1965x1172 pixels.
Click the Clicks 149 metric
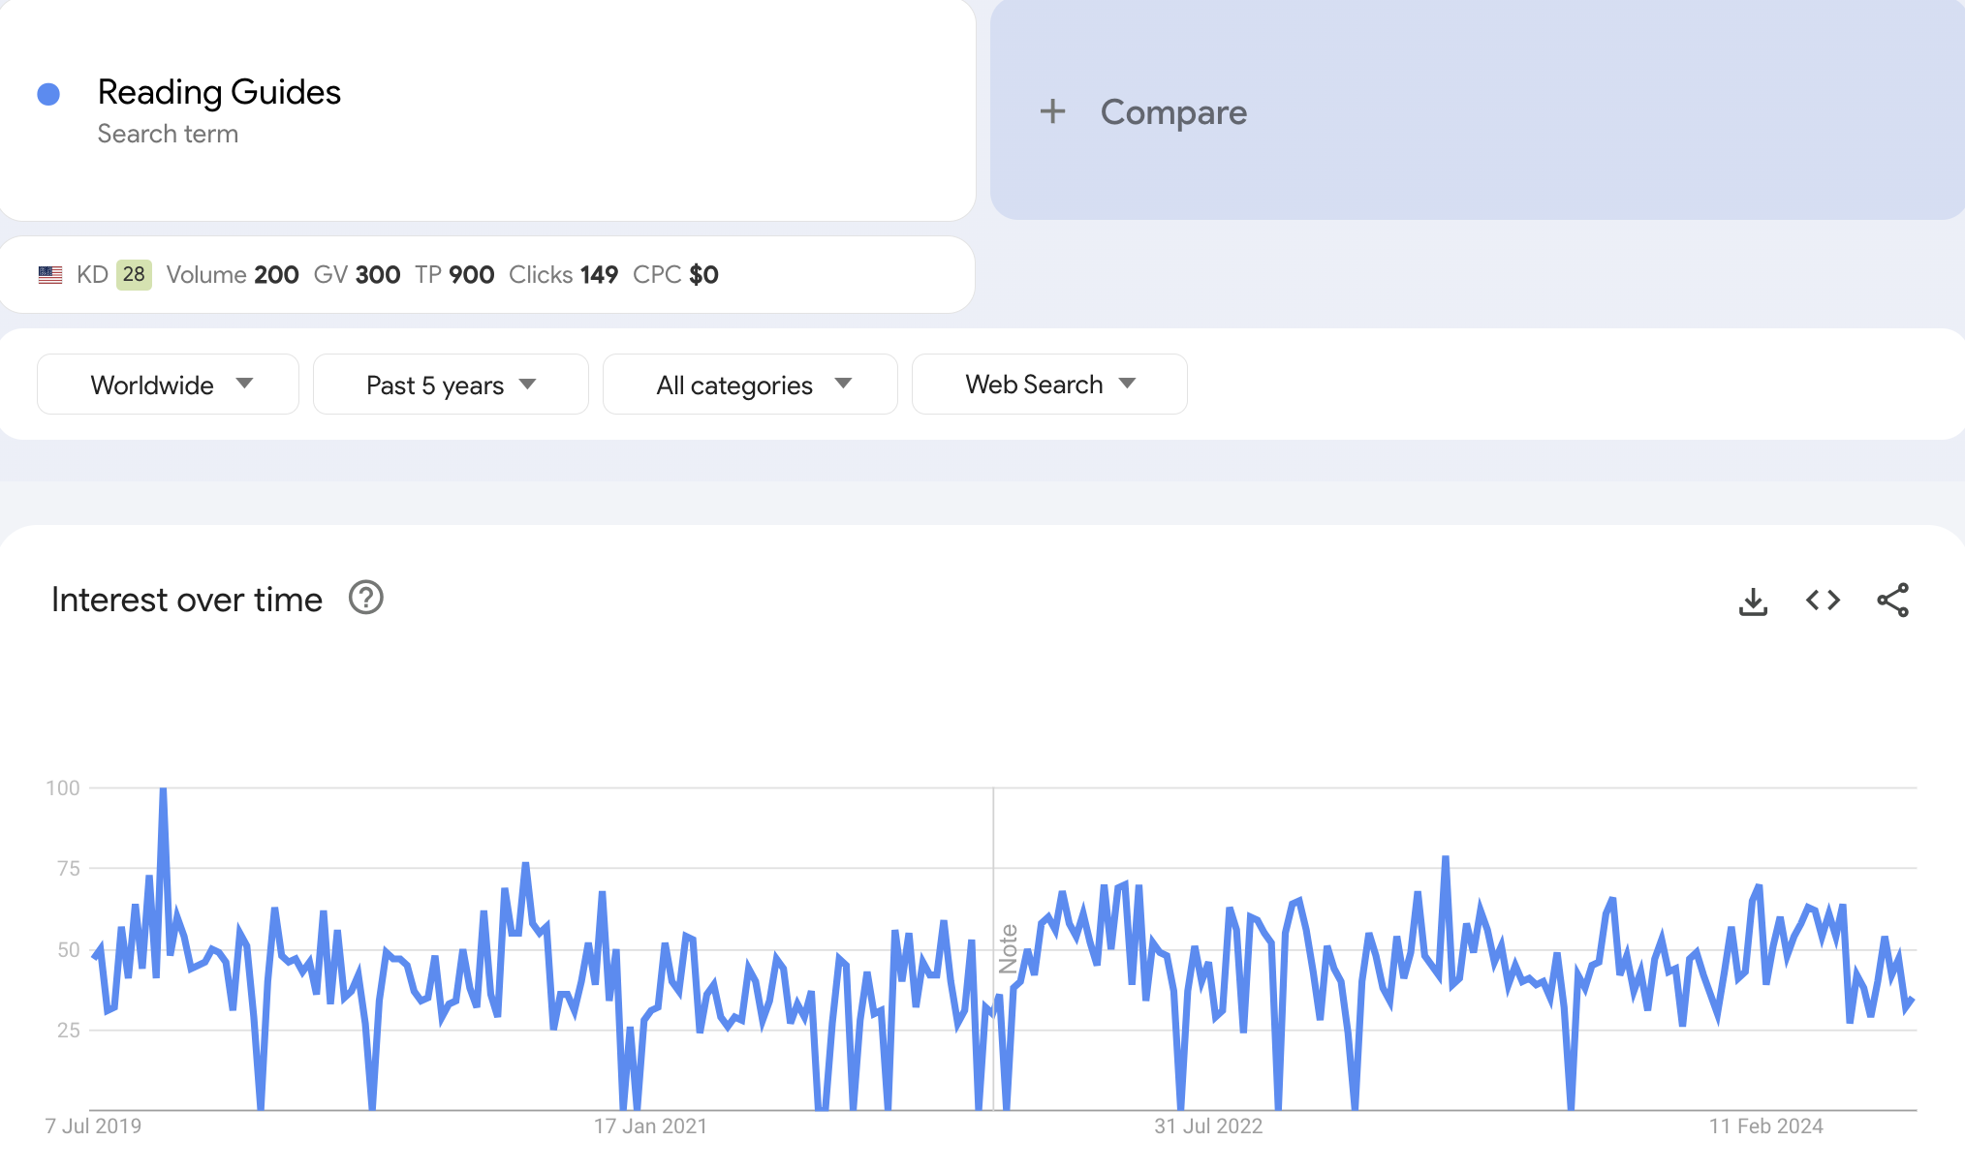pos(563,275)
